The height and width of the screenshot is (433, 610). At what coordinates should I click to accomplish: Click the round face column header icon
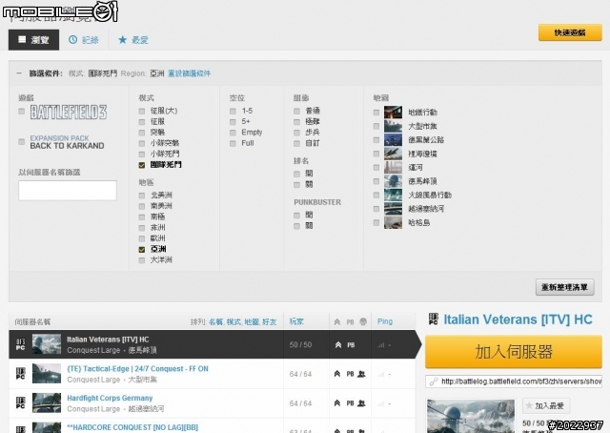pyautogui.click(x=363, y=321)
